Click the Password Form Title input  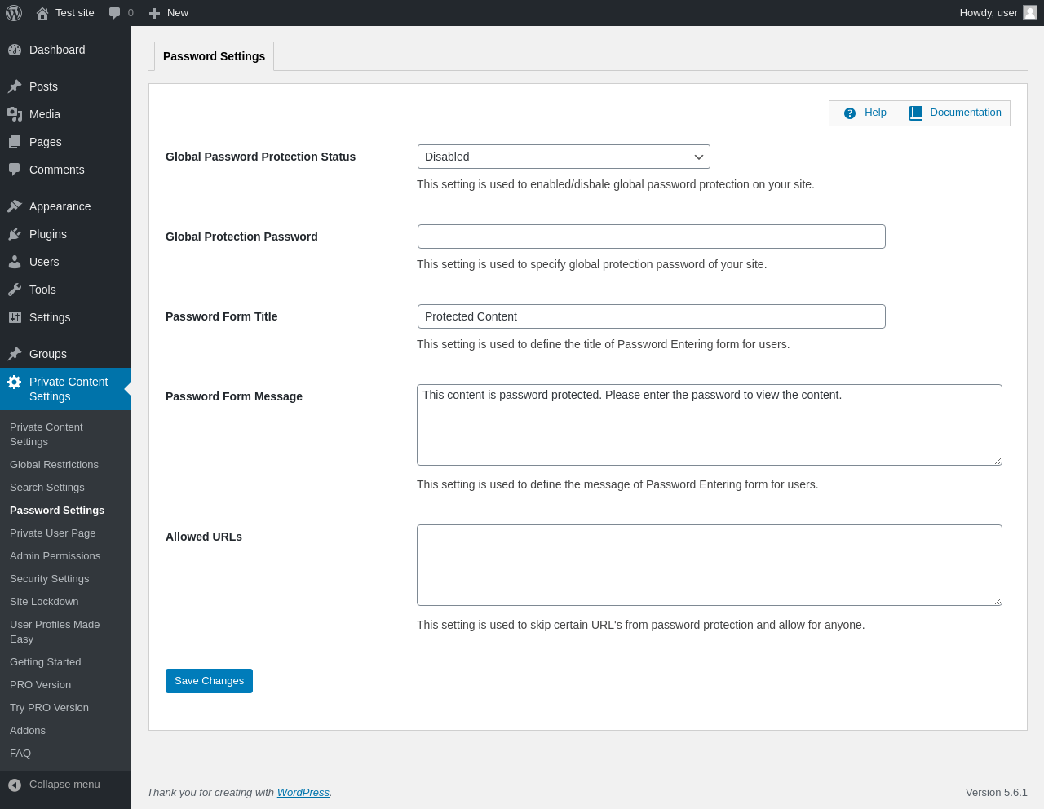point(651,316)
